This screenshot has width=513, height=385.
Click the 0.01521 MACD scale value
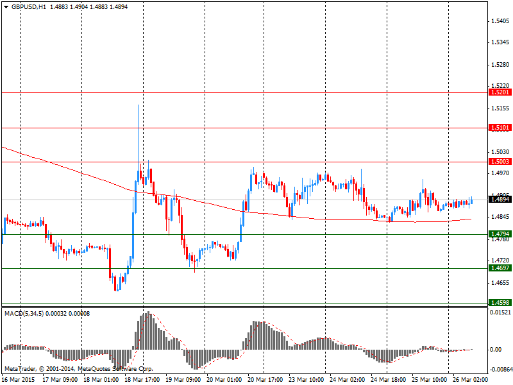click(x=500, y=312)
